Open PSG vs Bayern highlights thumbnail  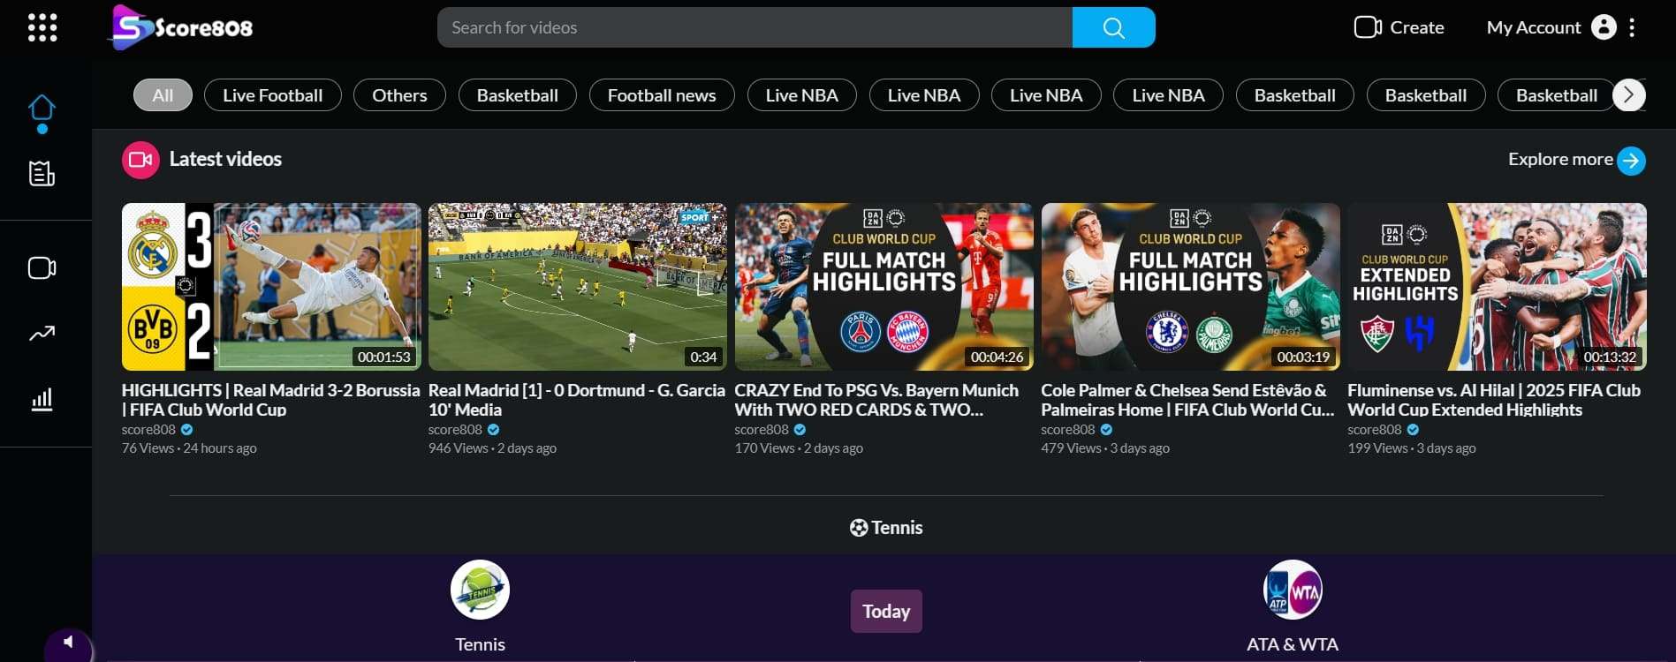(884, 287)
